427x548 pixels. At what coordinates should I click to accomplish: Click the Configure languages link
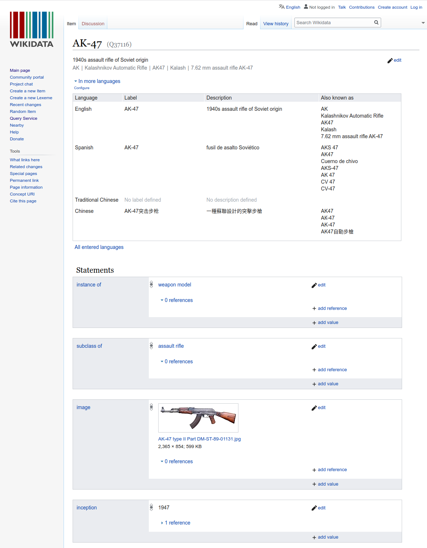pos(82,88)
